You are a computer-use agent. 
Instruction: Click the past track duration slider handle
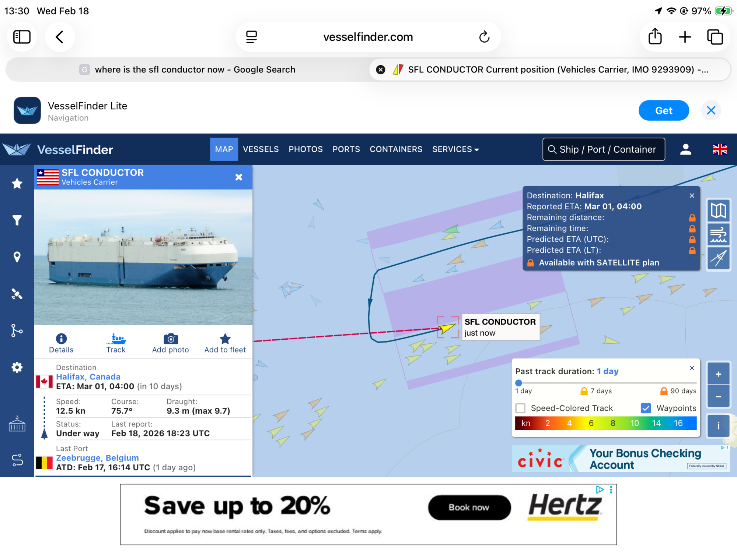coord(518,383)
